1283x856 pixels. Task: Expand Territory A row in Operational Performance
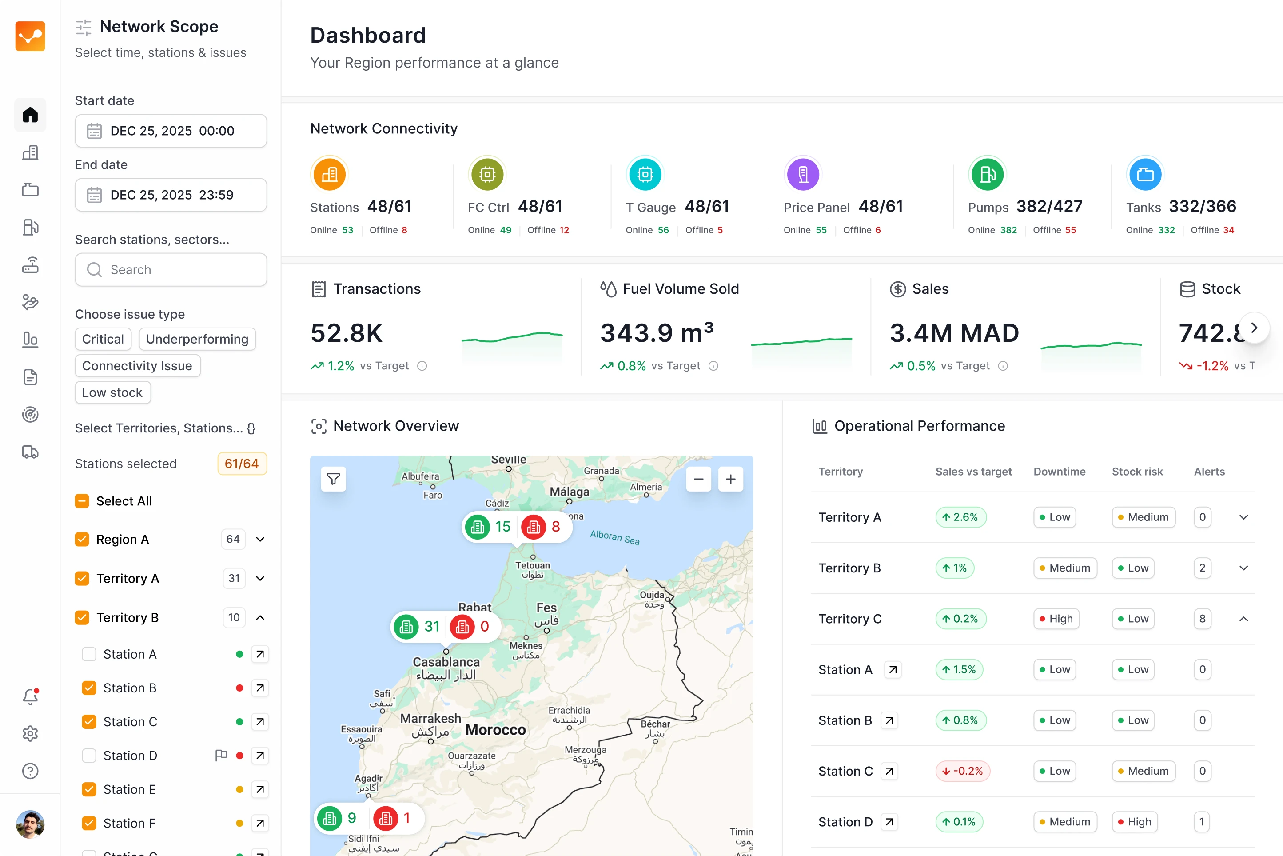[x=1243, y=517]
